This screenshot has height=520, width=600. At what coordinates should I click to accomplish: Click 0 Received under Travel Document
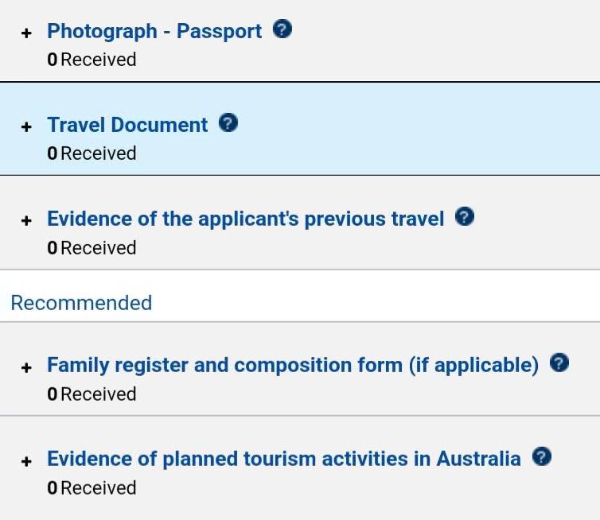pos(92,153)
